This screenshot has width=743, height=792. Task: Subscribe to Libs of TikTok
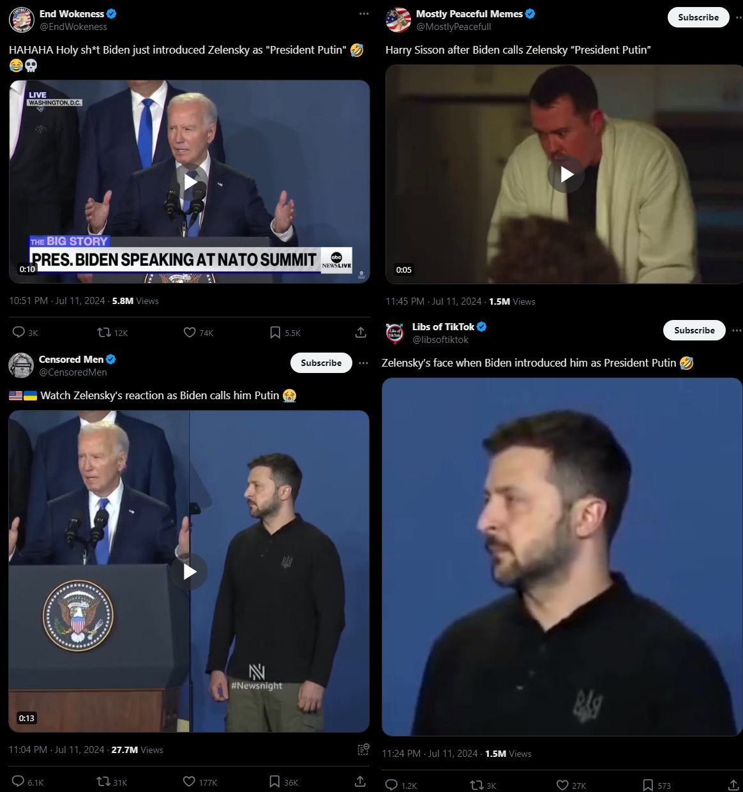coord(694,330)
